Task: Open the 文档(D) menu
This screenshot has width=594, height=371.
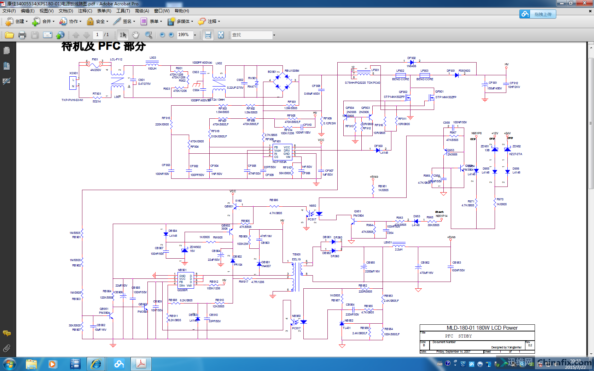Action: (66, 11)
